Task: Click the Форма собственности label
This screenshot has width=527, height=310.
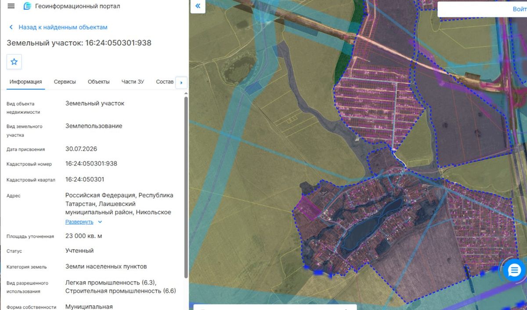Action: click(x=32, y=307)
